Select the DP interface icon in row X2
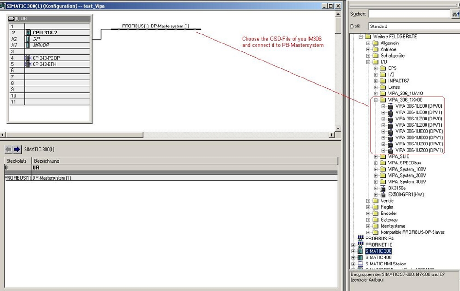Viewport: 460px width, 291px height. pos(28,39)
